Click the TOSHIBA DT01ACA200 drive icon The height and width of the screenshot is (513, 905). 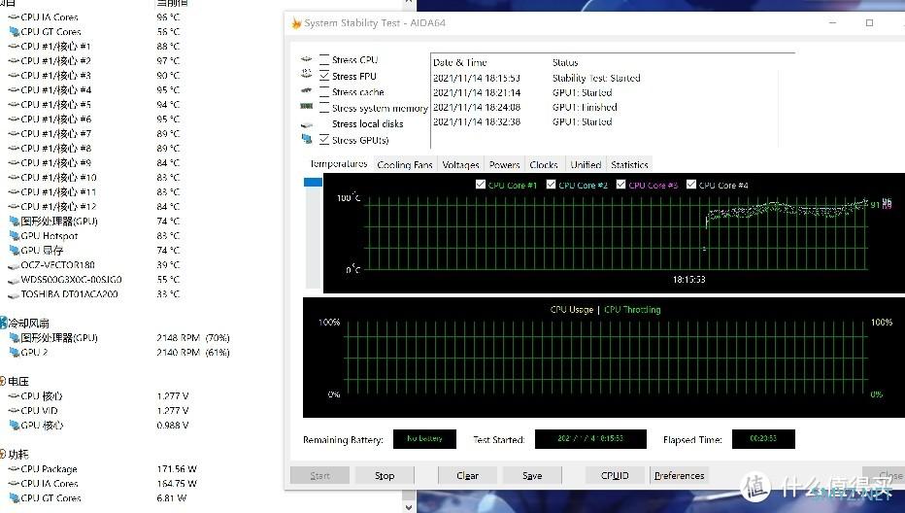click(14, 294)
